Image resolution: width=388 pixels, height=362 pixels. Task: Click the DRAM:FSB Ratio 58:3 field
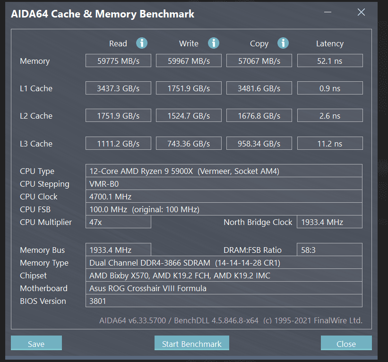pyautogui.click(x=329, y=250)
